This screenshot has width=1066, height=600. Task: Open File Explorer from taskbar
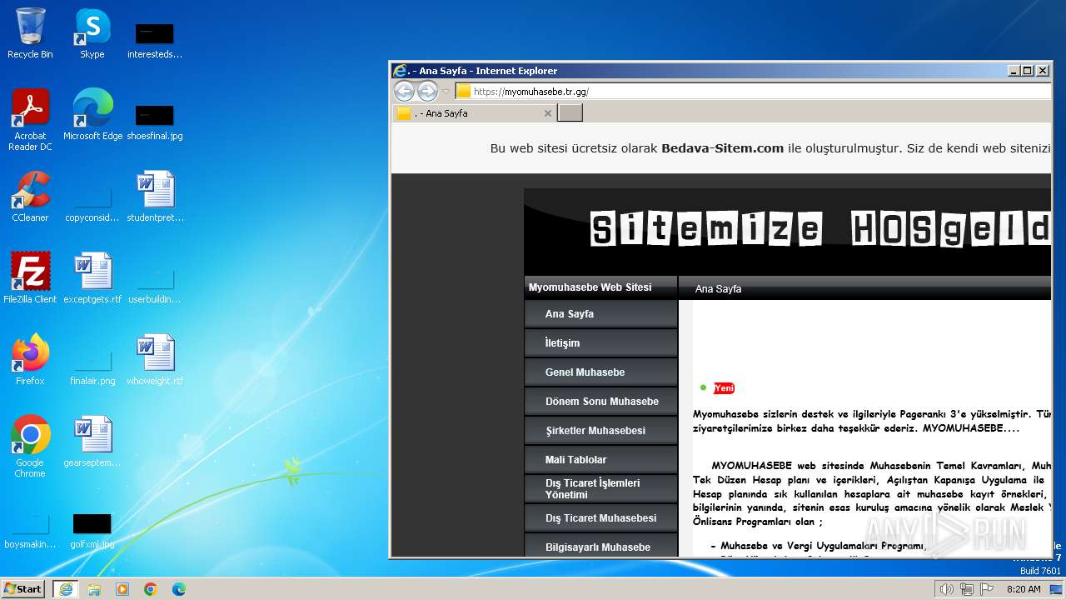[94, 589]
